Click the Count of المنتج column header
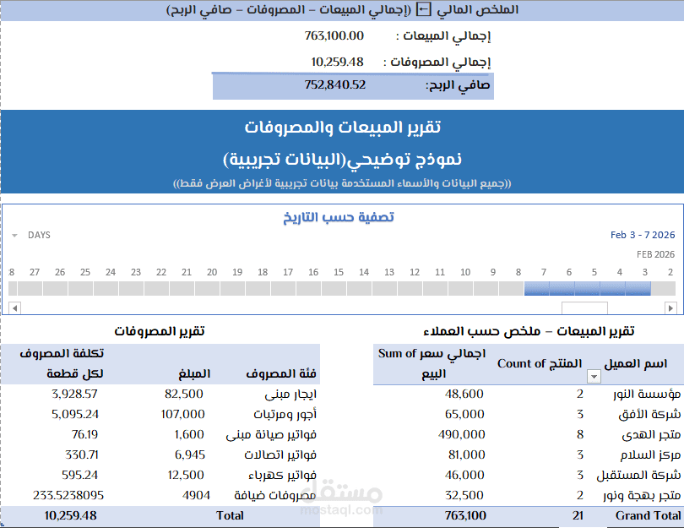Screen dimensions: 684x528 [x=540, y=363]
